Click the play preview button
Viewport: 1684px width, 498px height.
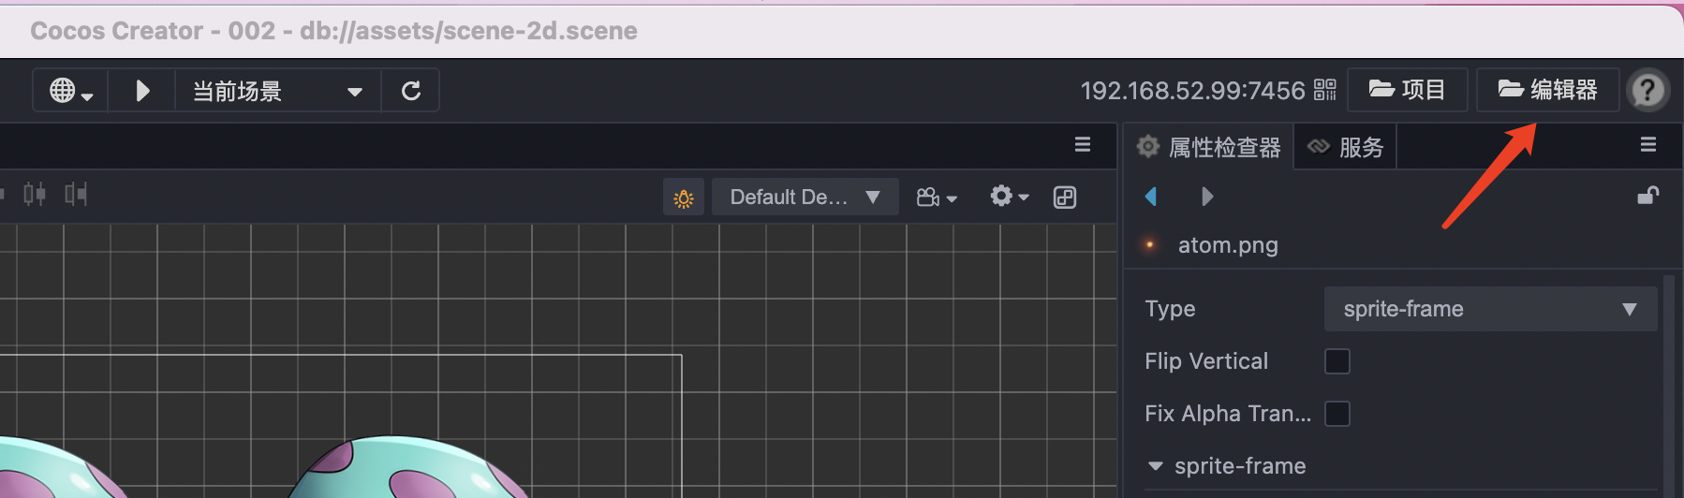tap(142, 91)
